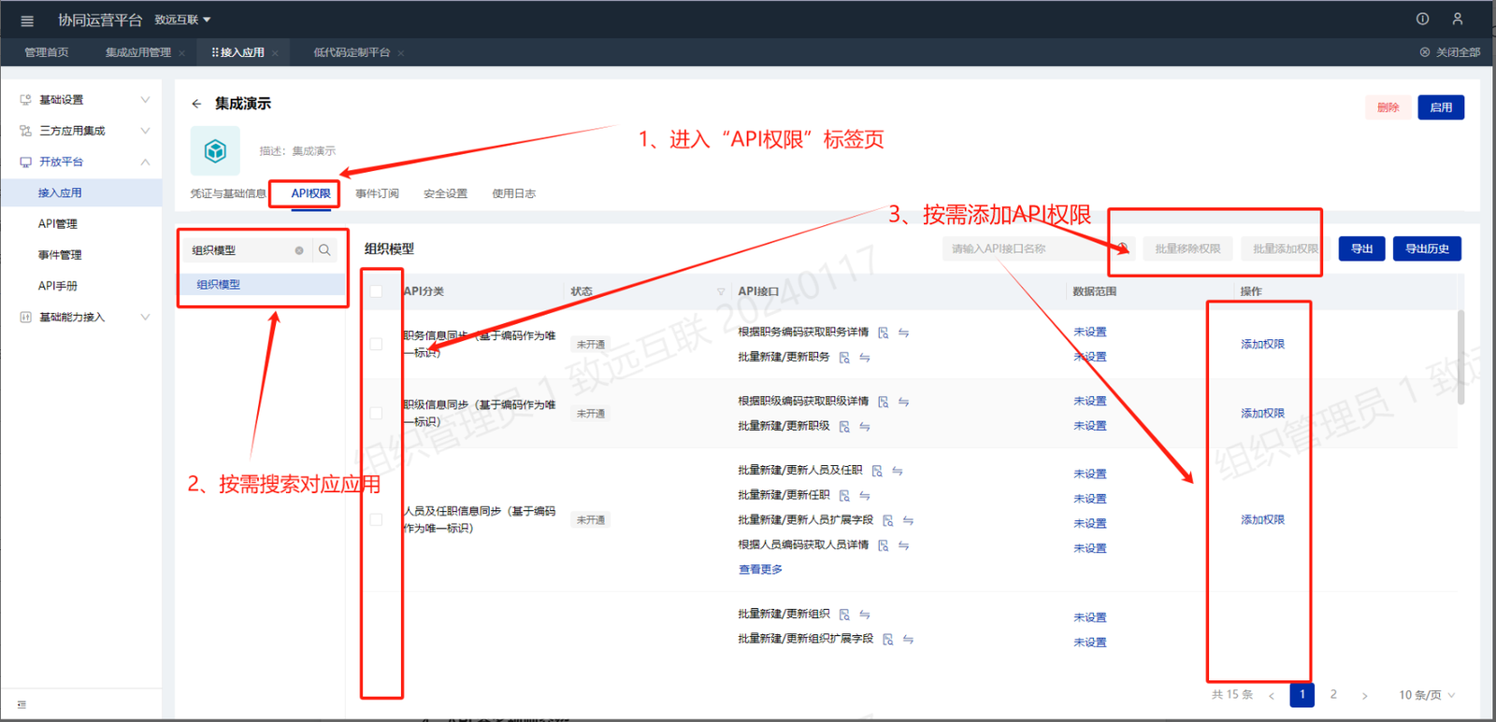Go to page 2 in pagination
This screenshot has height=722, width=1496.
click(x=1333, y=695)
